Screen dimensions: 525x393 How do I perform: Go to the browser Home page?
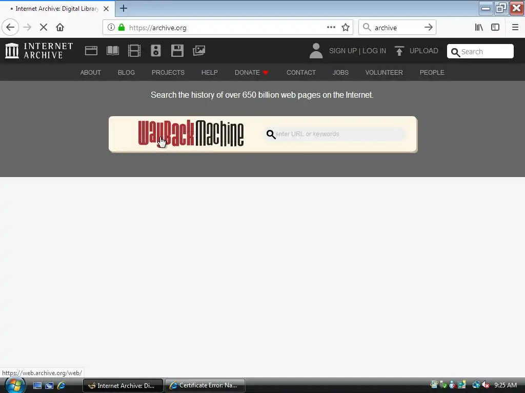pos(60,28)
